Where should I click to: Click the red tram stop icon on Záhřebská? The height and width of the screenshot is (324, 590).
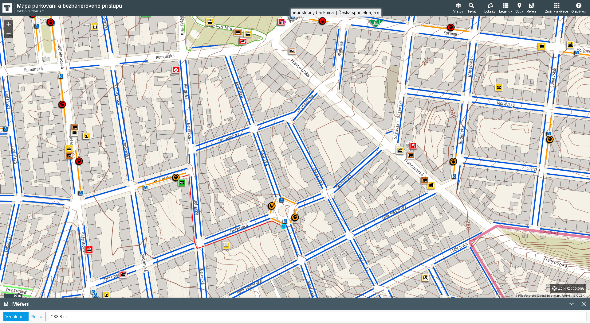123,274
